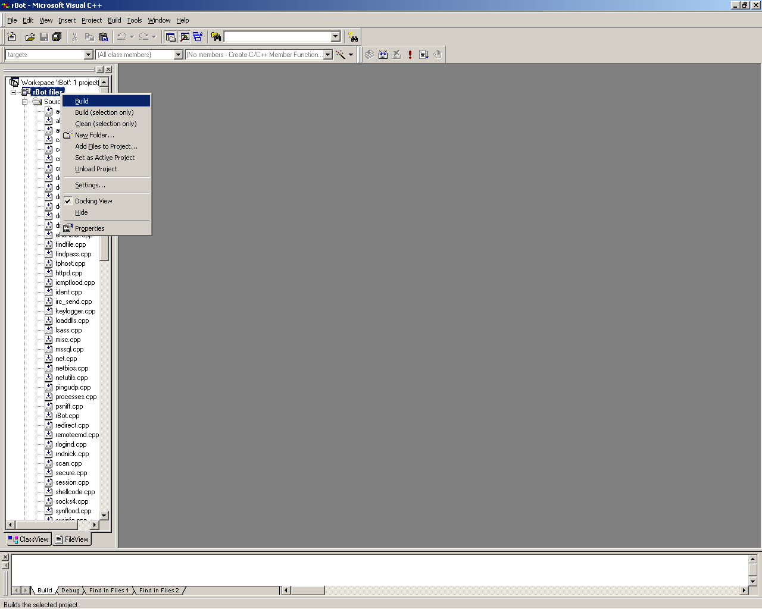Click the New Text File toolbar icon

(11, 37)
